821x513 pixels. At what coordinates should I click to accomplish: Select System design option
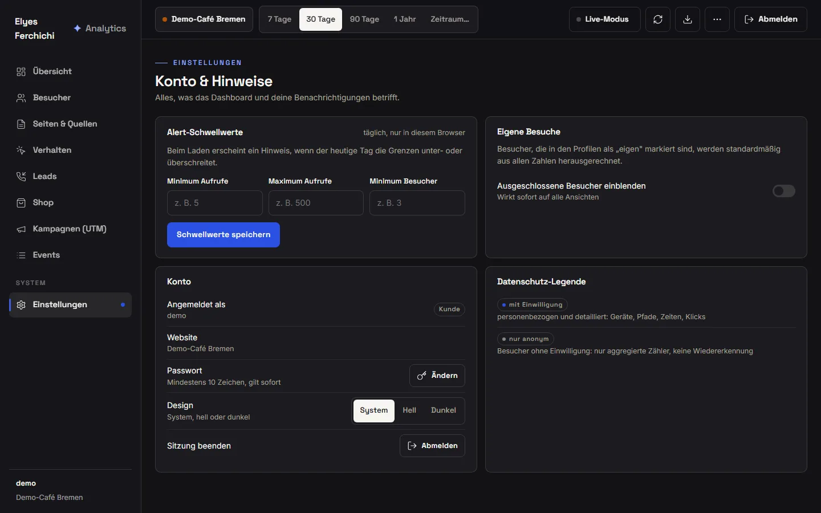(x=374, y=411)
